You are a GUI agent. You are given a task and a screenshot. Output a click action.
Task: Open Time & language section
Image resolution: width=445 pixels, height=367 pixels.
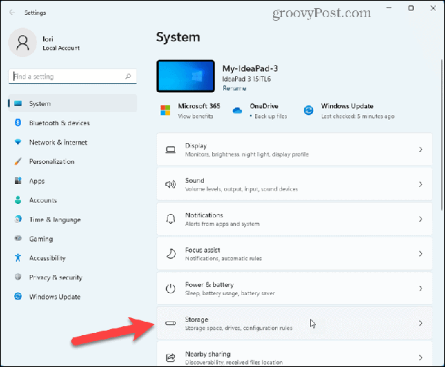(x=73, y=219)
